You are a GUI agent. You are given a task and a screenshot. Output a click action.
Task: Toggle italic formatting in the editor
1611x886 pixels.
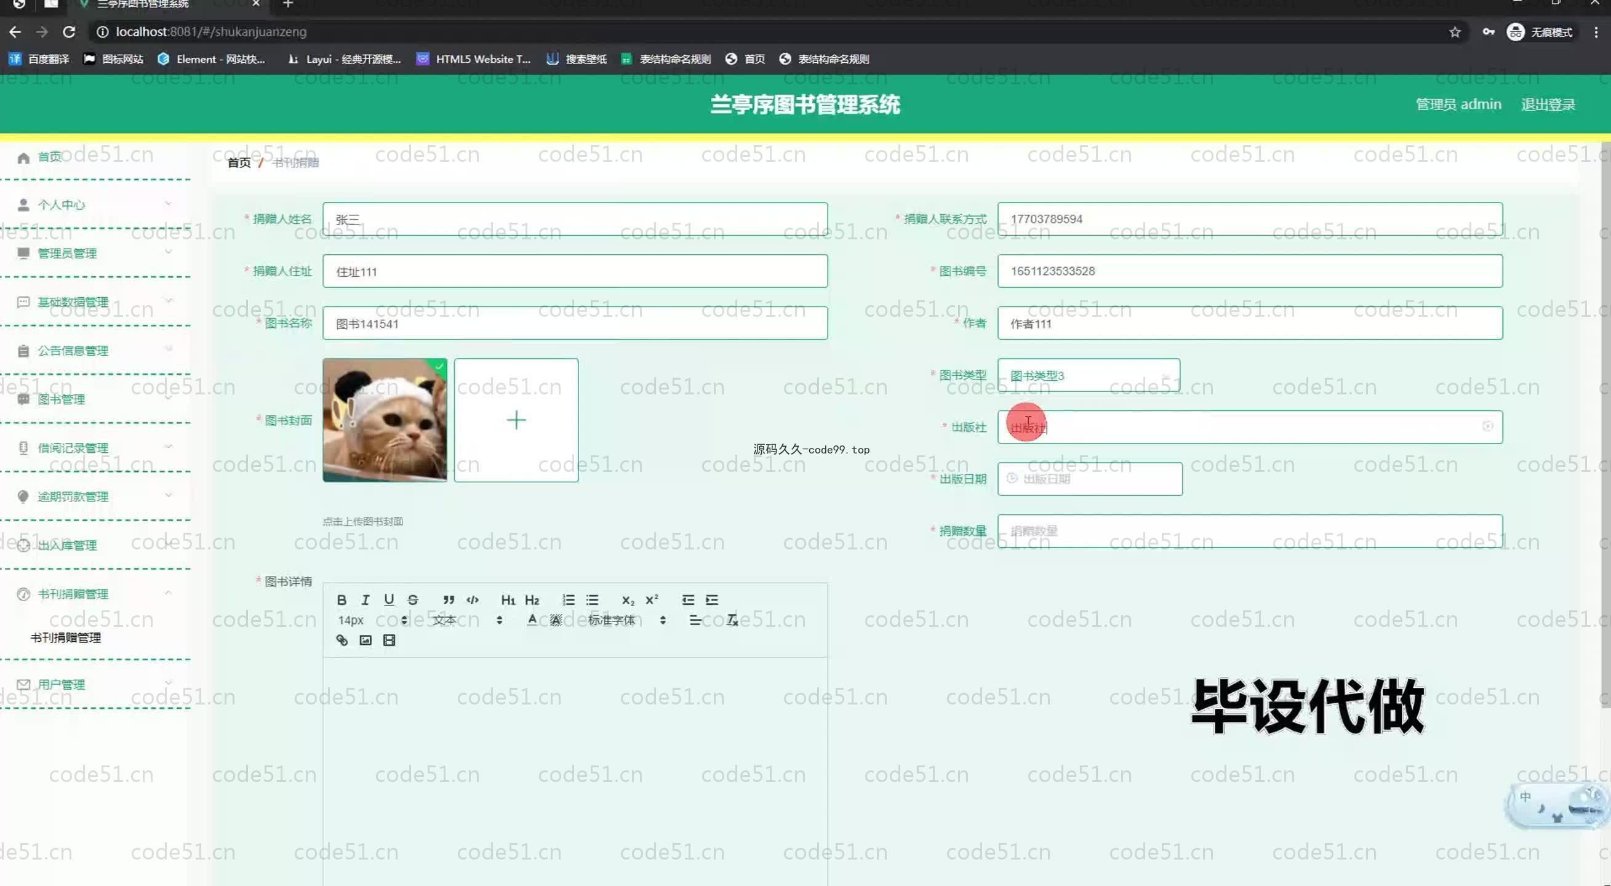(x=366, y=600)
